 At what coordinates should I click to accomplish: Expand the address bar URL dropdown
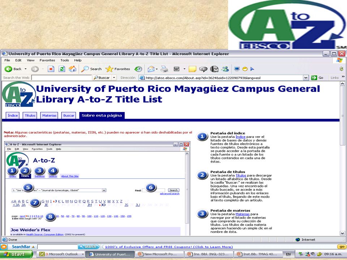point(306,78)
